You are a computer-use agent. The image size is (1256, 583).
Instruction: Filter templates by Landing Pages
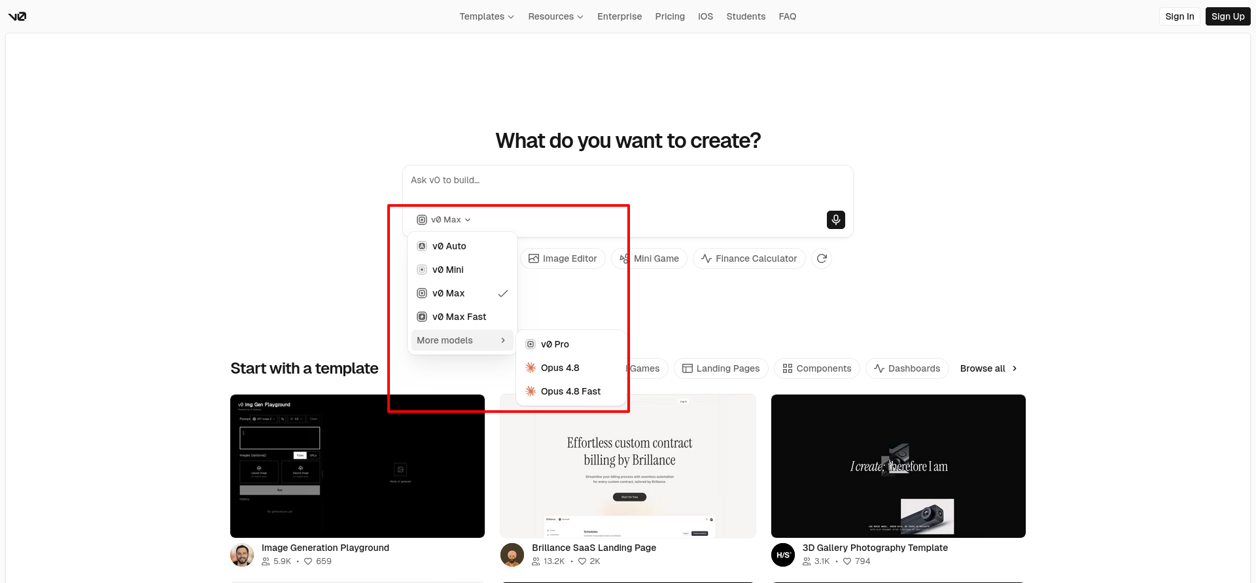(x=721, y=368)
